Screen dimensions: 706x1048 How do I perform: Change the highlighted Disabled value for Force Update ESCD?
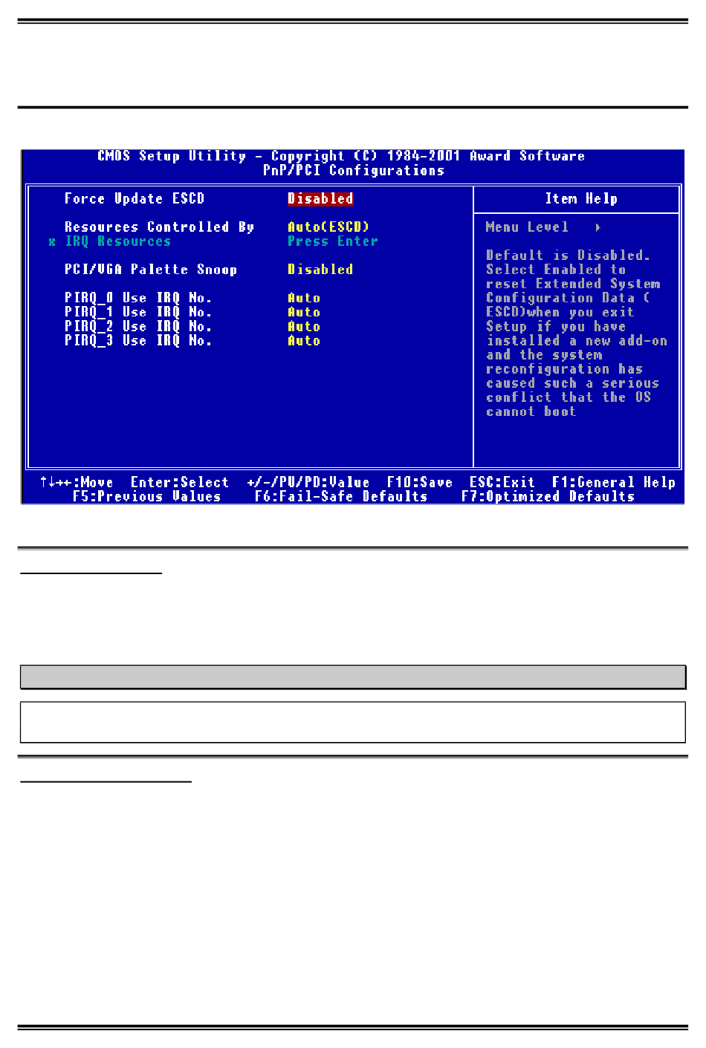(x=320, y=198)
